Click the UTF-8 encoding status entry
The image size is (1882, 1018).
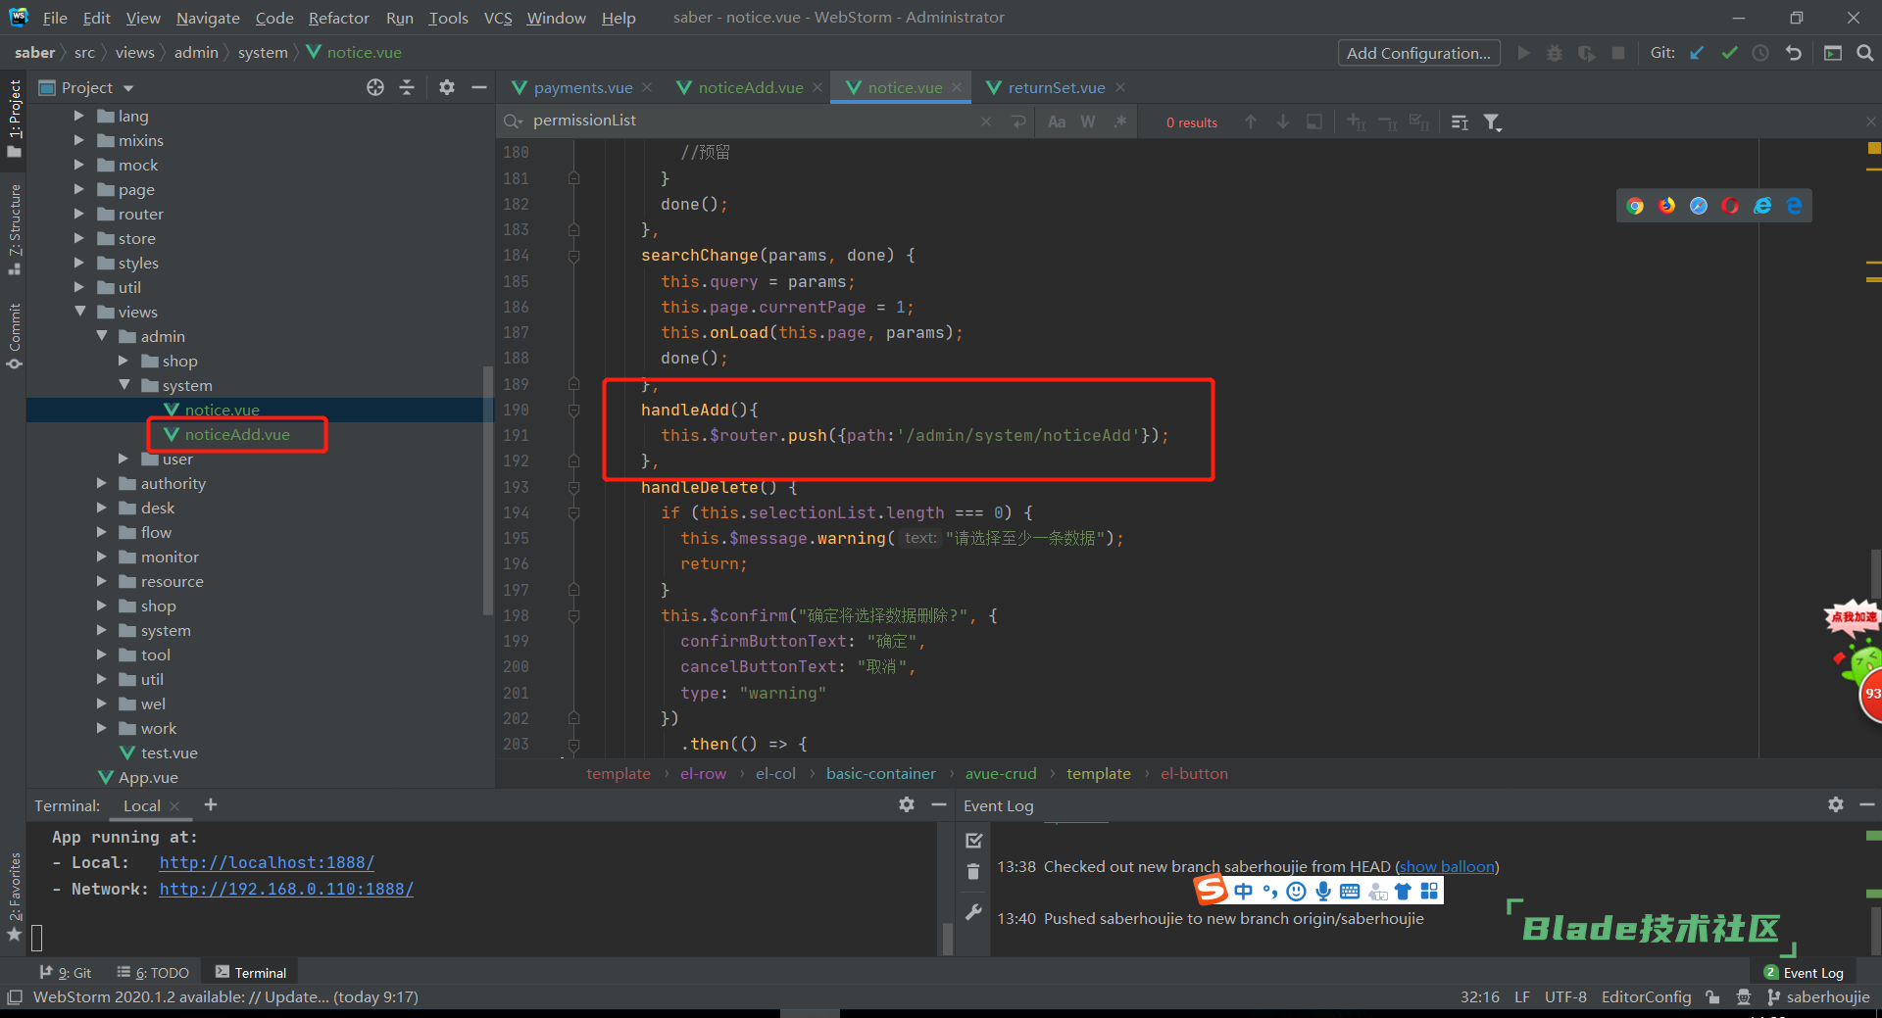point(1565,997)
